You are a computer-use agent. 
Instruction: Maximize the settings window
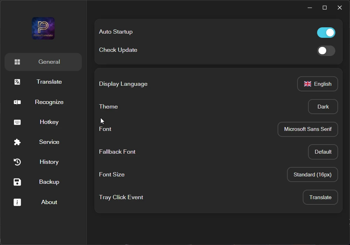324,8
